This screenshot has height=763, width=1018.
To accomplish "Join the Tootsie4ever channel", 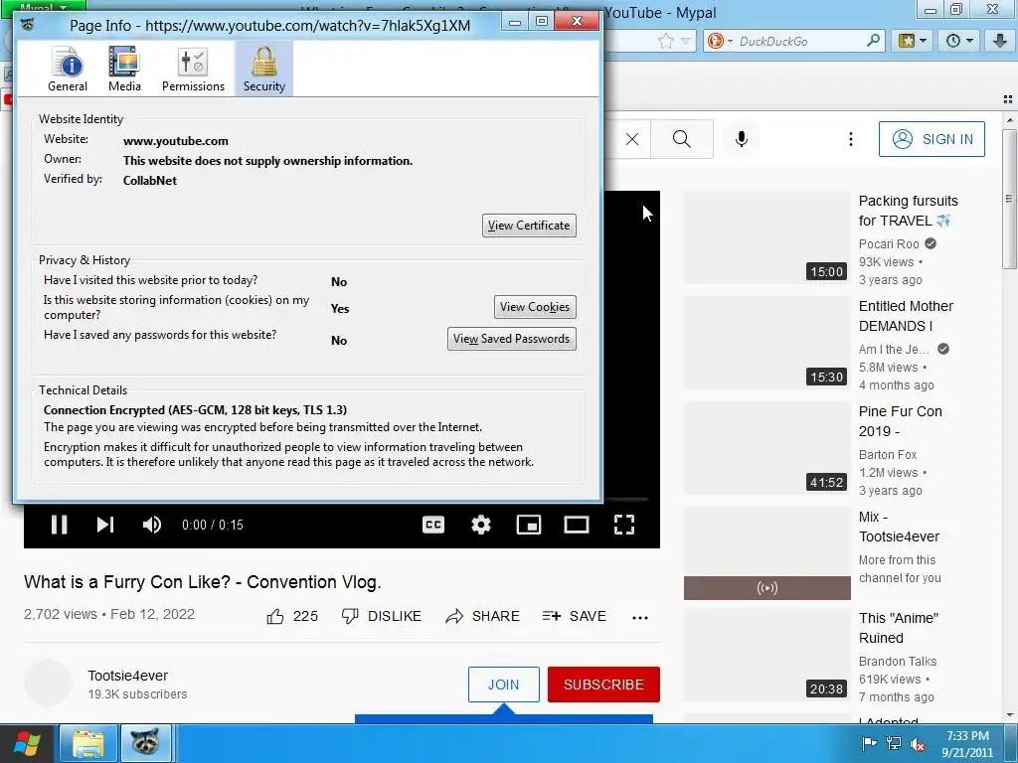I will coord(504,685).
